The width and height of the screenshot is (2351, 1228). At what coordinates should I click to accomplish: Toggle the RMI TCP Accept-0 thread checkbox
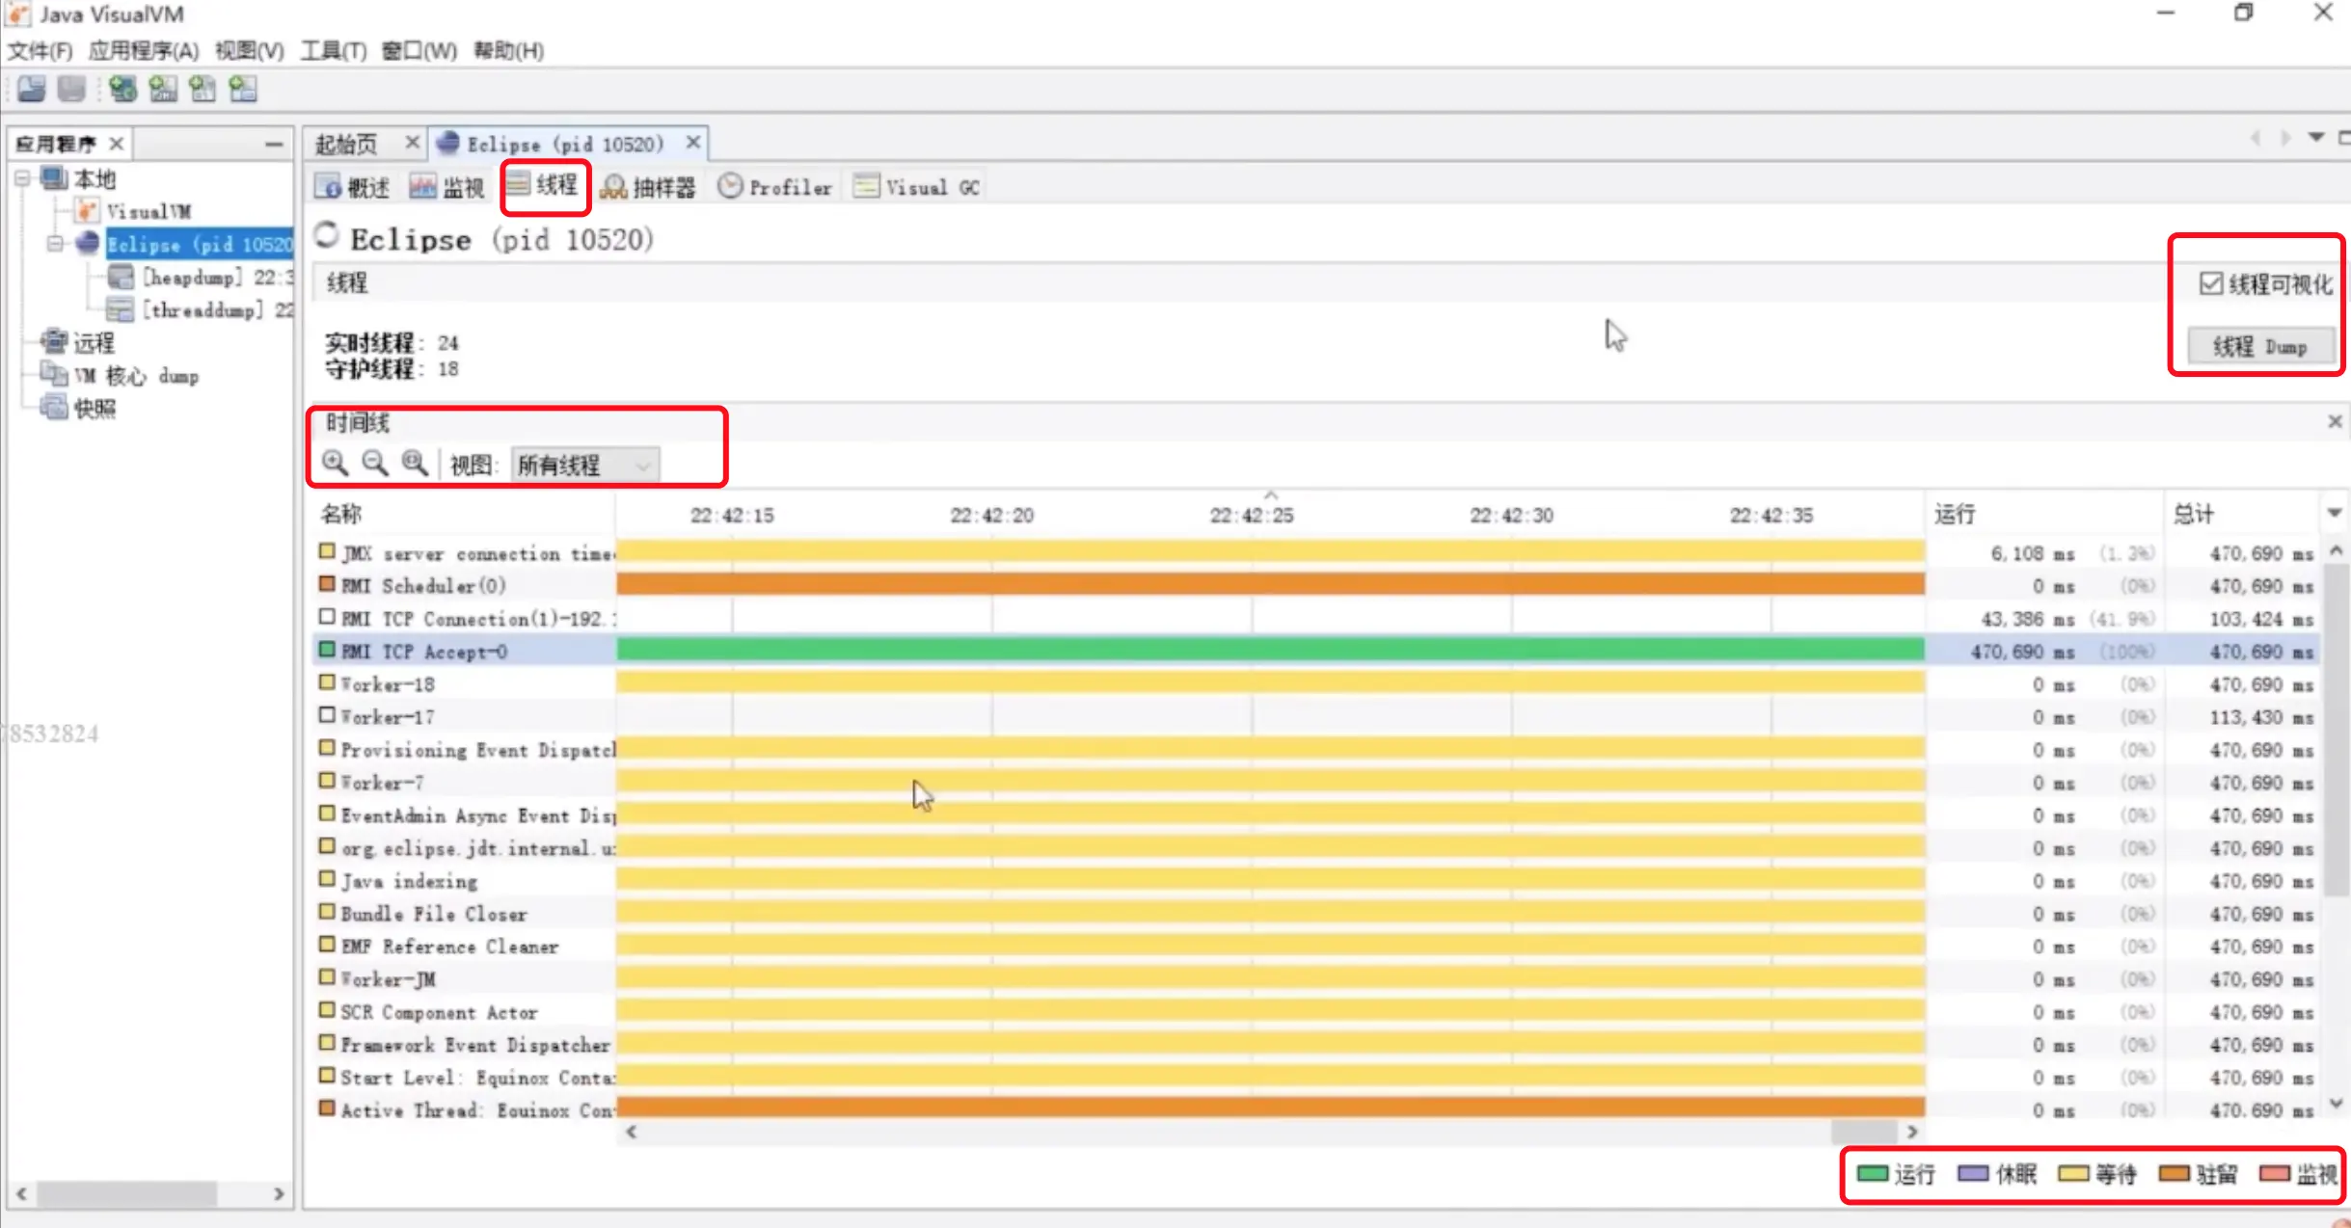tap(327, 651)
